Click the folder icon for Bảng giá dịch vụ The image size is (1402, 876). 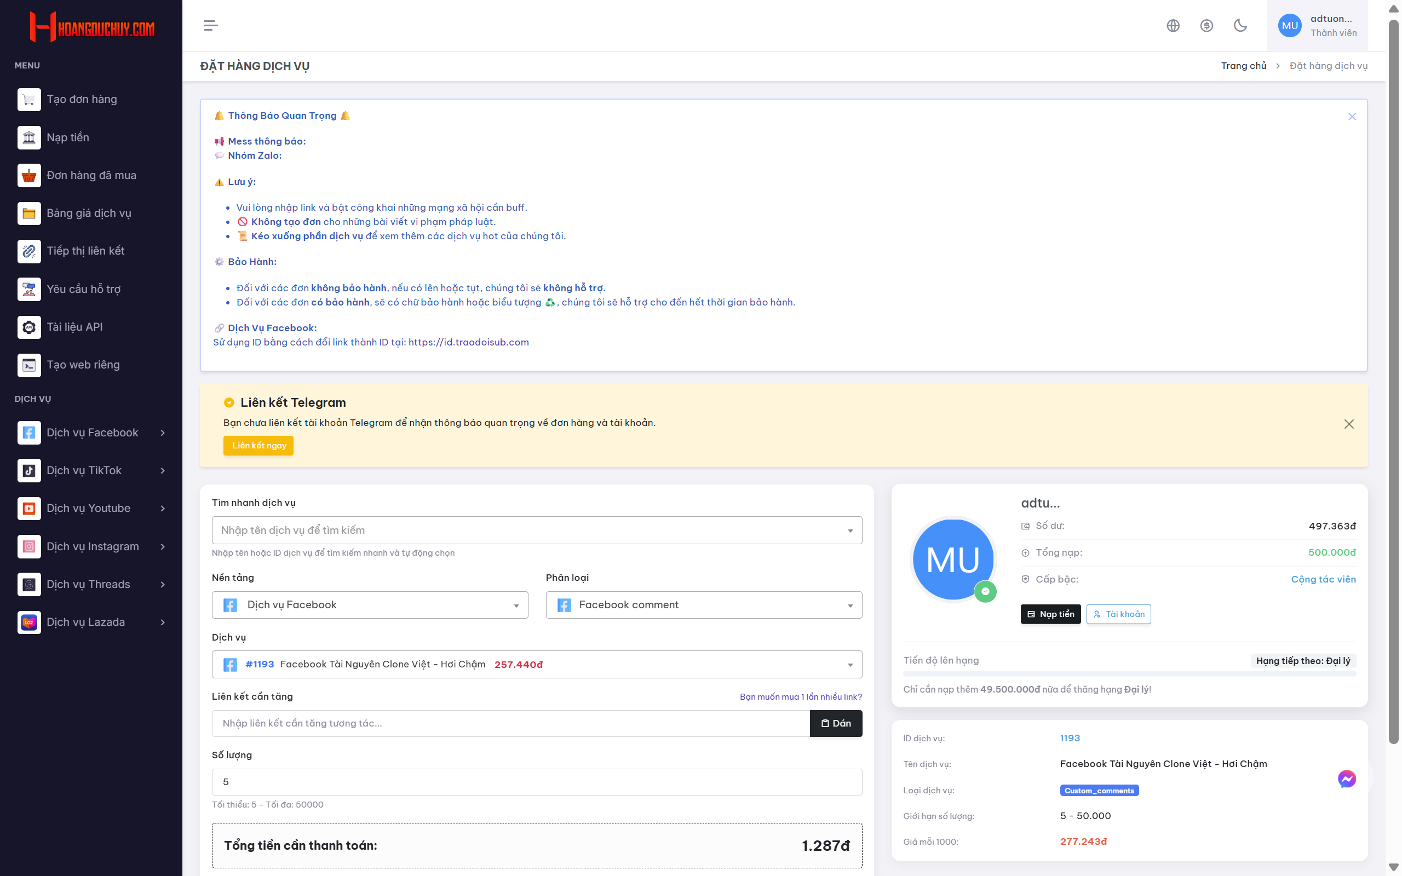(29, 213)
